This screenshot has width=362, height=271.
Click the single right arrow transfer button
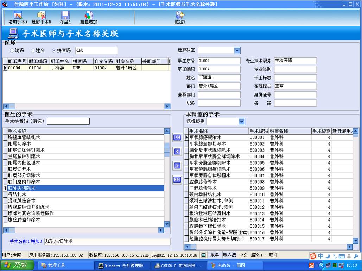pyautogui.click(x=177, y=166)
